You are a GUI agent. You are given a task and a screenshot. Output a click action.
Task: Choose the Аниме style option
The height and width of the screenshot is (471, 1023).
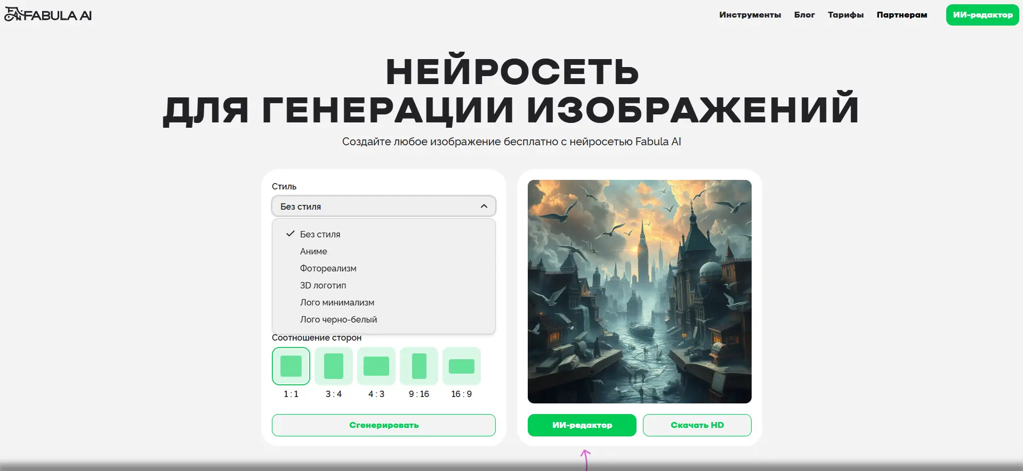pos(384,251)
